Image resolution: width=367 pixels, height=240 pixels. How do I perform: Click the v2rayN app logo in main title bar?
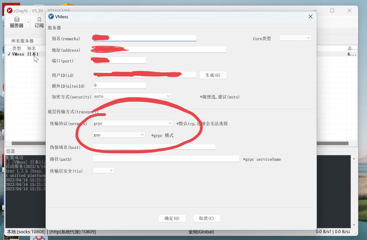tap(9, 11)
